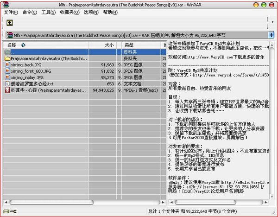Click file list scroll-left arrow
Screen dimensions: 278x217
point(6,202)
